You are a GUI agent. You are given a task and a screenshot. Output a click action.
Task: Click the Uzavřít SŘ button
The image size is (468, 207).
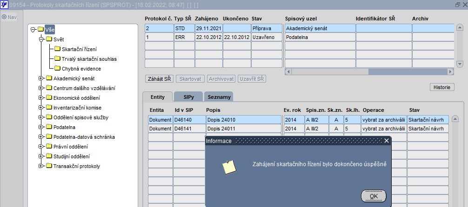coord(252,79)
